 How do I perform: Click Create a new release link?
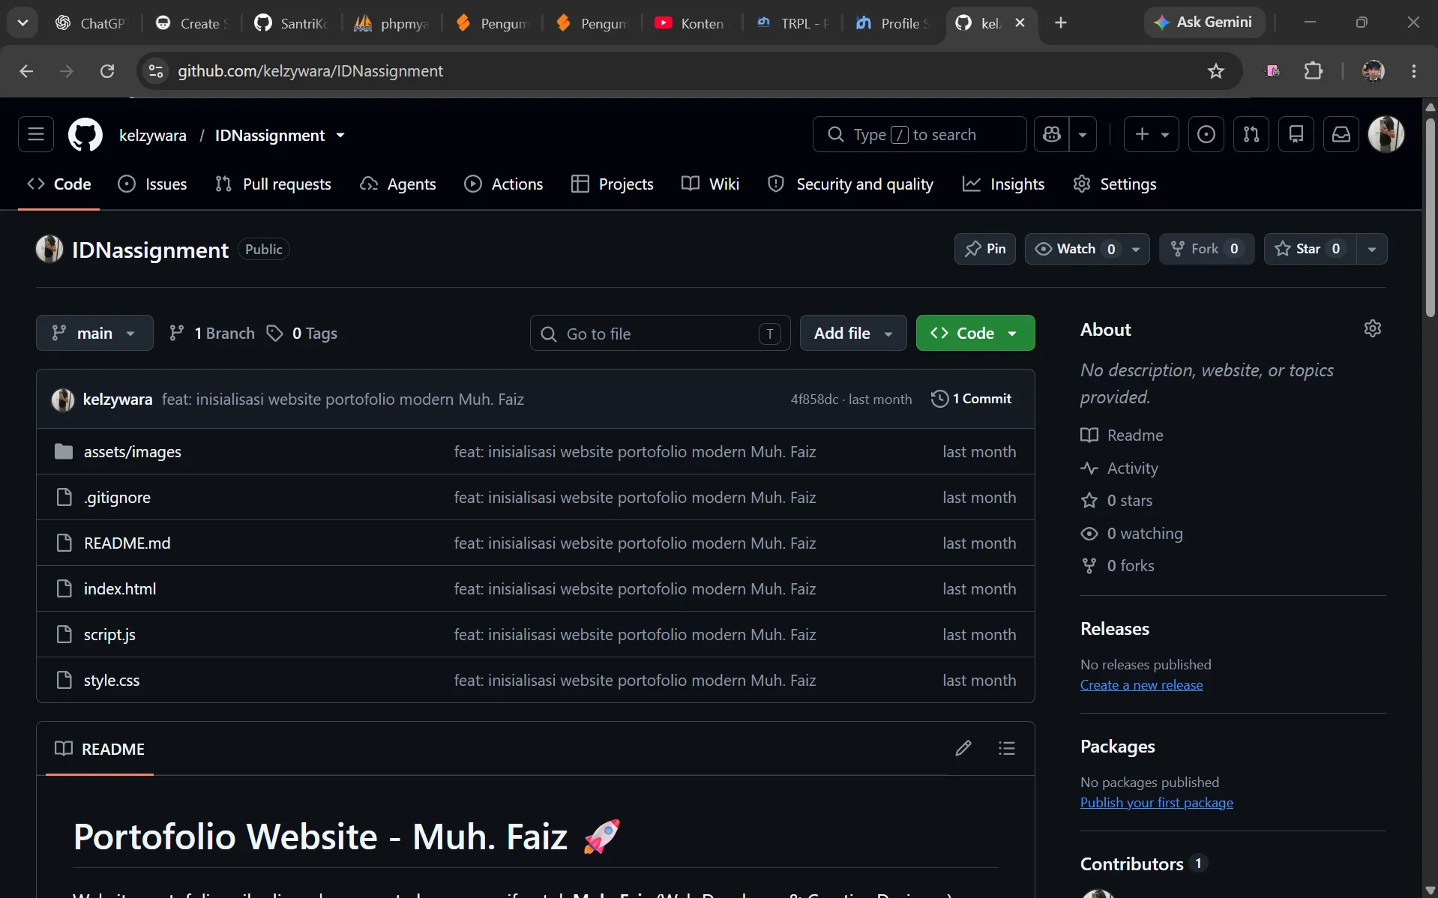tap(1141, 685)
